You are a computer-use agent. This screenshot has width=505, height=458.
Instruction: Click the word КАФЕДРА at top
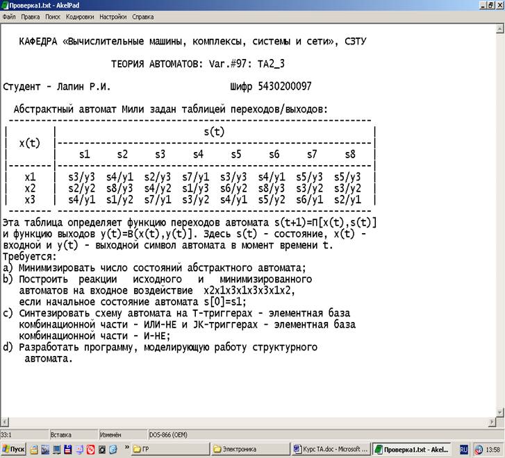(x=38, y=41)
